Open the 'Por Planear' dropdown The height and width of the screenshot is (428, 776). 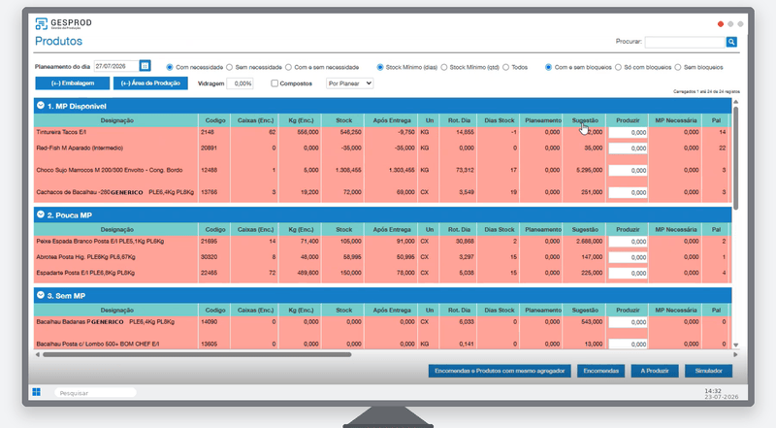pos(349,83)
